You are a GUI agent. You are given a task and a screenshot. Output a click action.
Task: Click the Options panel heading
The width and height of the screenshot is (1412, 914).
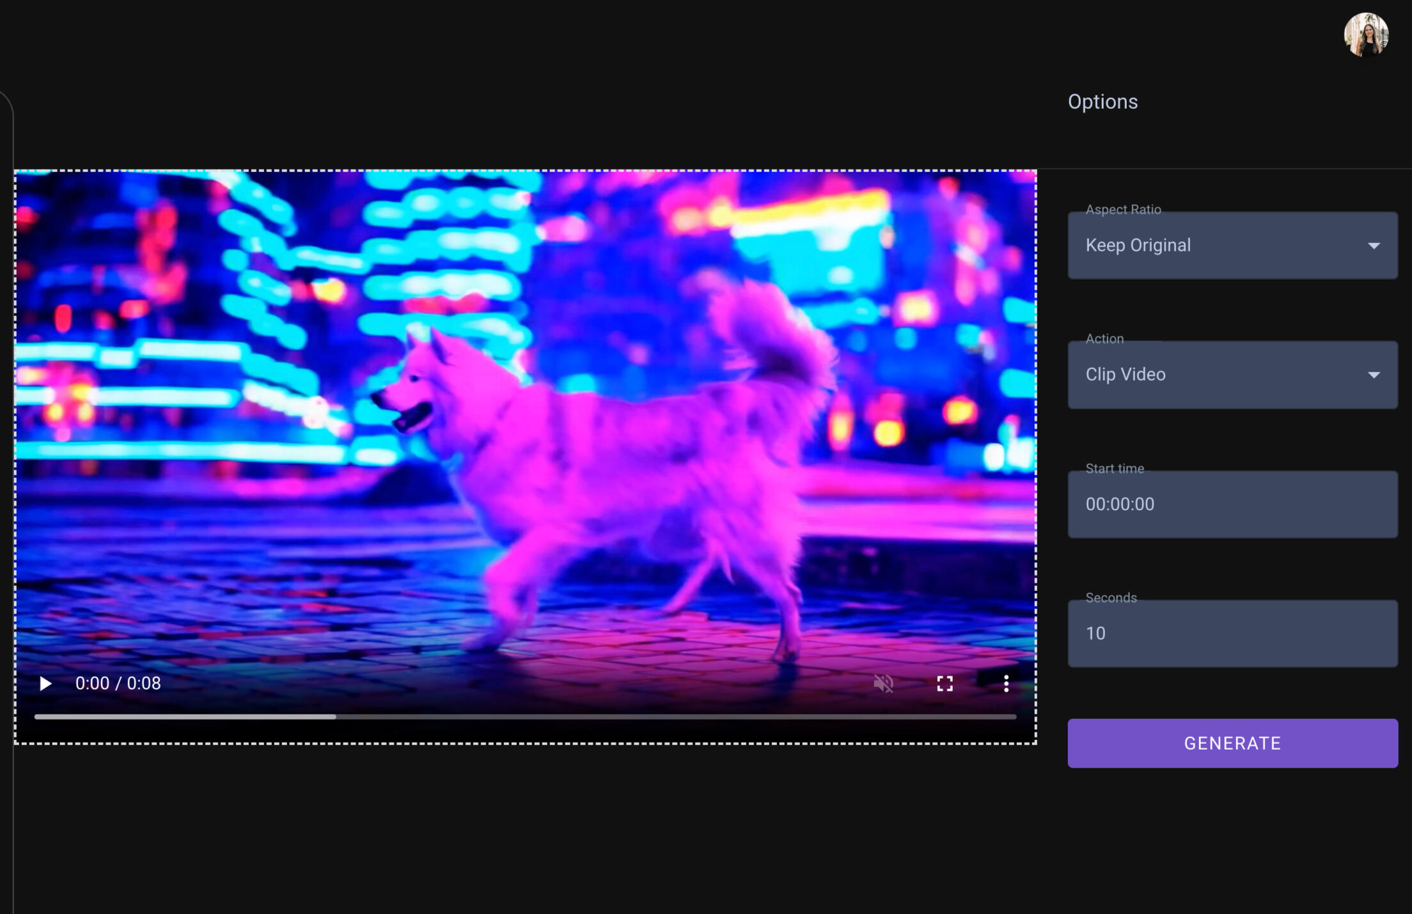click(x=1102, y=102)
